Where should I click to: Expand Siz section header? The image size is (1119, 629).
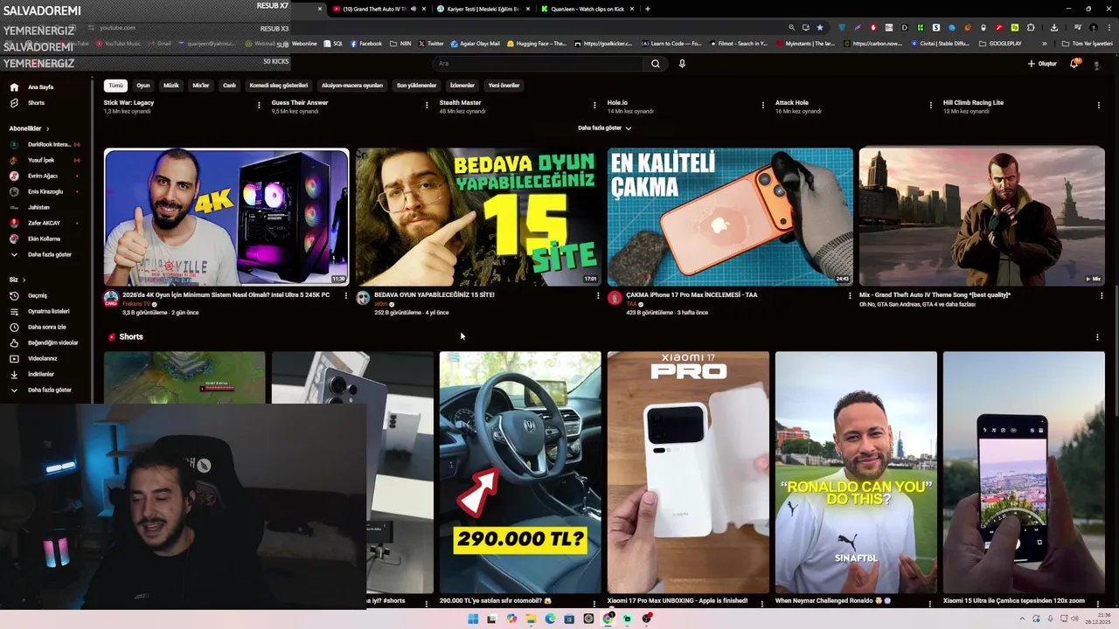click(17, 280)
